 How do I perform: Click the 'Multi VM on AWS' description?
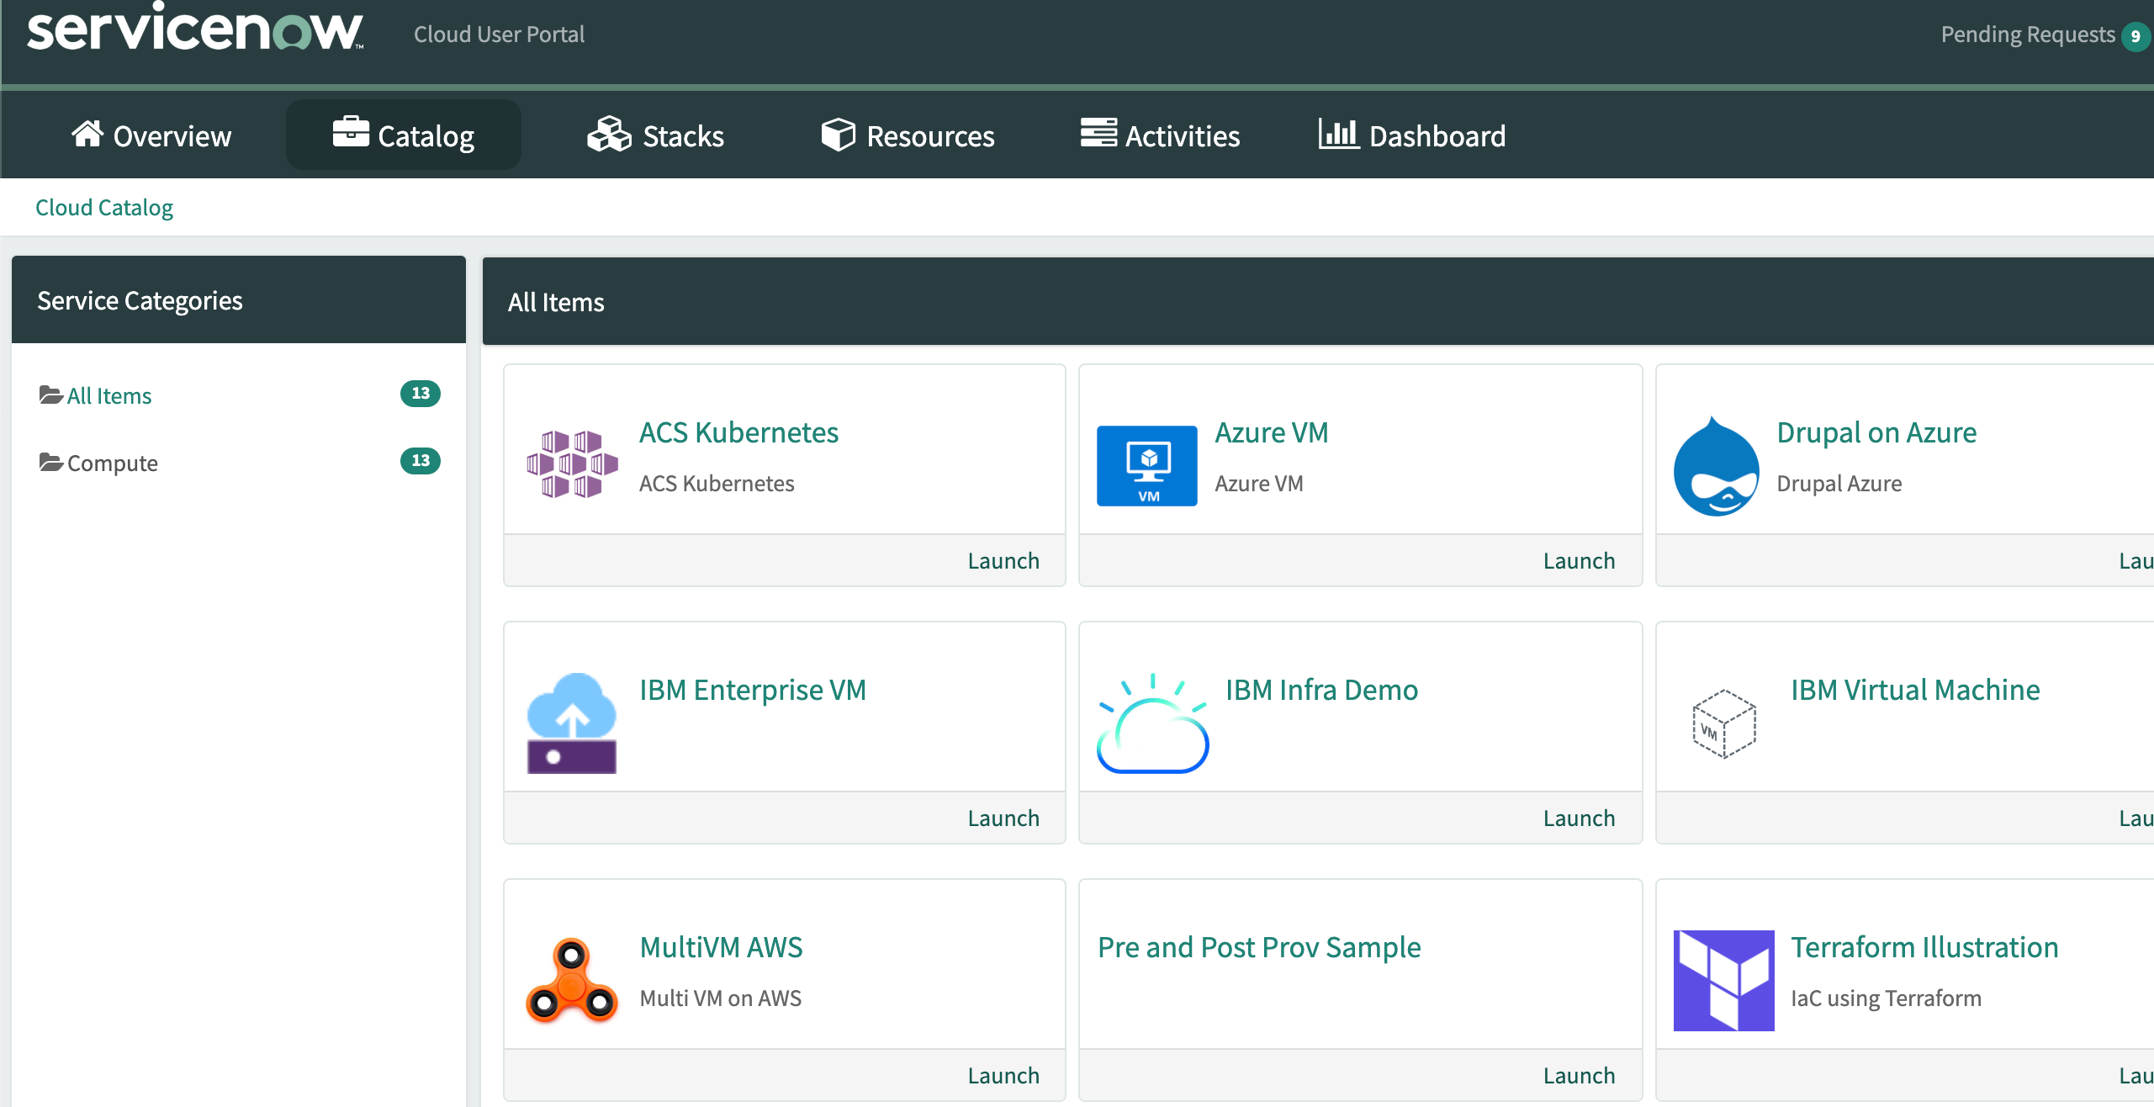[720, 998]
